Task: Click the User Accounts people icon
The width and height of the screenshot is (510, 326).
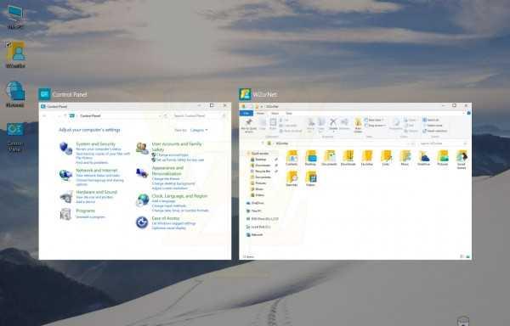Action: tap(142, 149)
